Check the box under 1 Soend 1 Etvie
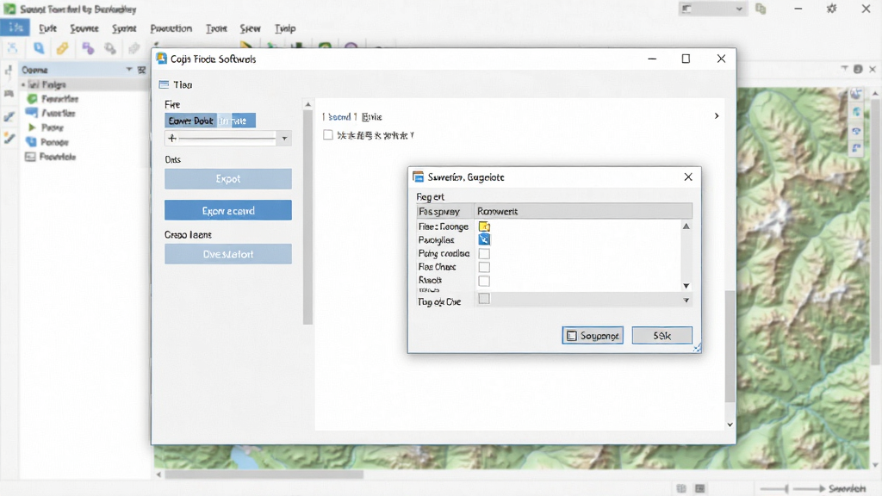 328,135
